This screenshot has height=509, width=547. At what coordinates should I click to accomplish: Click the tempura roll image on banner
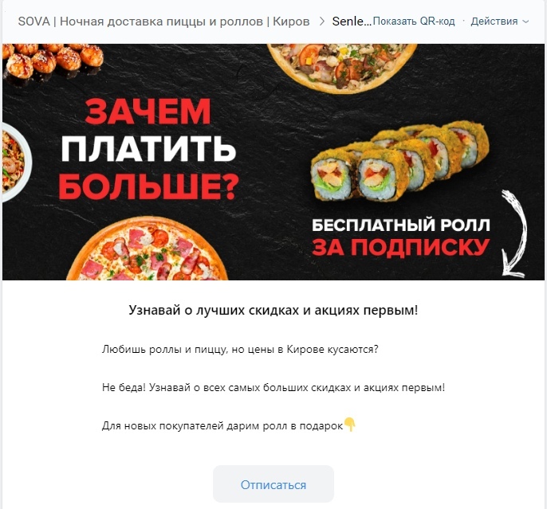399,161
